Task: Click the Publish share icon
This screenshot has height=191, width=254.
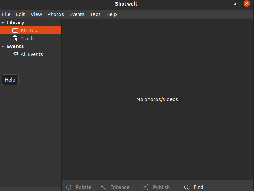Action: point(146,187)
